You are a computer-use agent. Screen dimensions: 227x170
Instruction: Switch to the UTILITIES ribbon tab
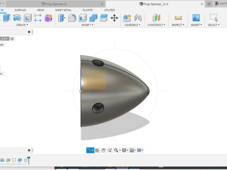point(110,10)
